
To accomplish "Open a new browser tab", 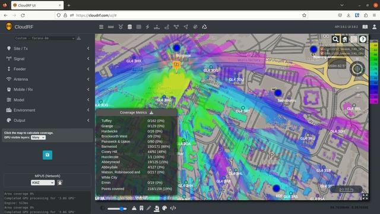I will coord(69,5).
